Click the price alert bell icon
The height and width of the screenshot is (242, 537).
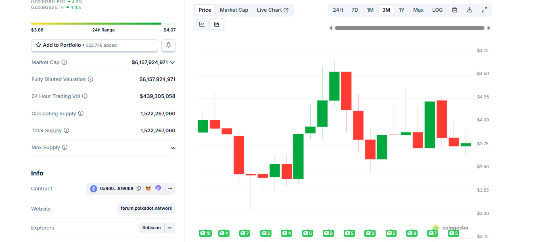coord(169,45)
